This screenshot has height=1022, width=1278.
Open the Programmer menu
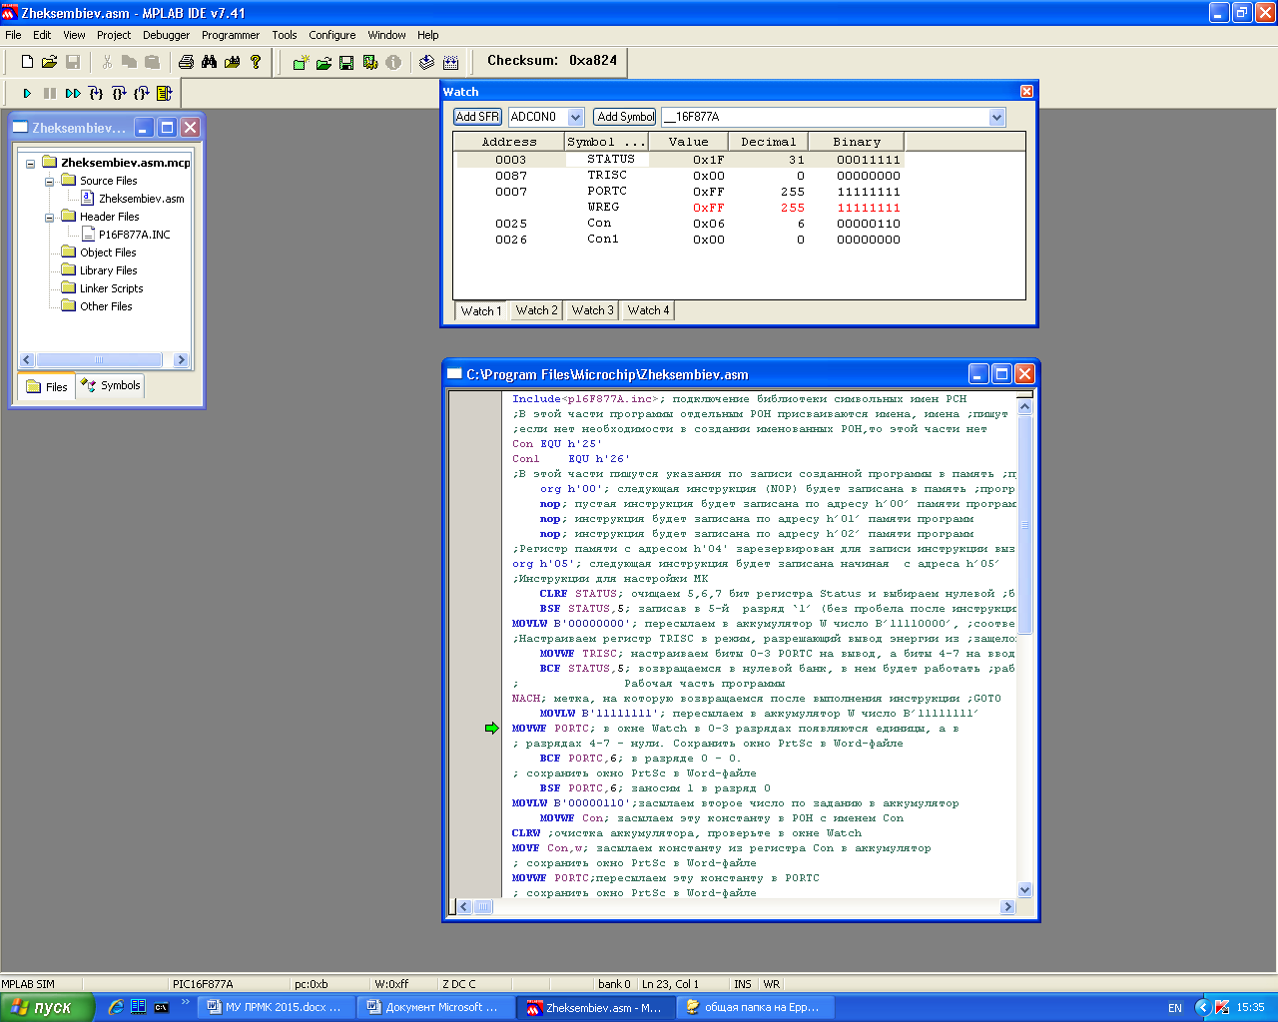tap(231, 35)
